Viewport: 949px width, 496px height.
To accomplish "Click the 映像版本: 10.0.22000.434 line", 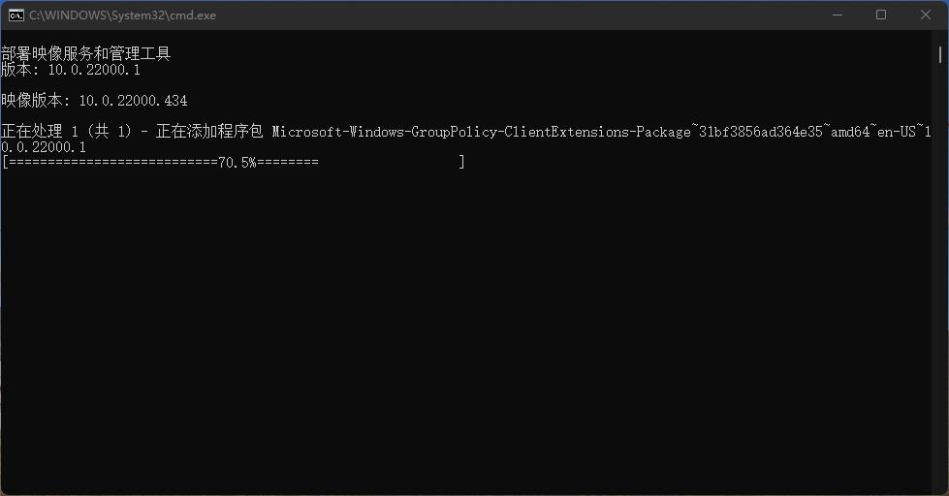I will [94, 101].
